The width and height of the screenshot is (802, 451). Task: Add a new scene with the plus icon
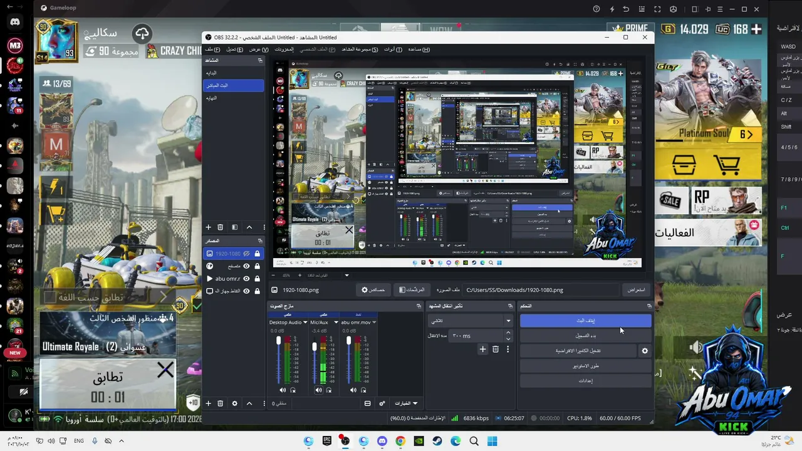tap(209, 227)
